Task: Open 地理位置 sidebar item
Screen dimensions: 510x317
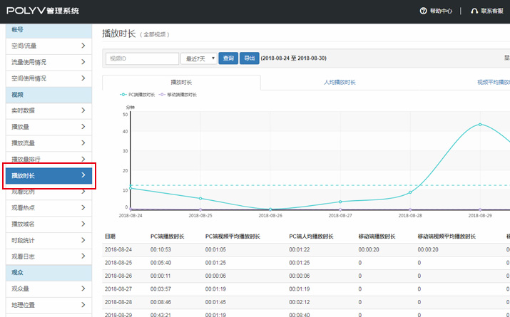Action: [24, 304]
